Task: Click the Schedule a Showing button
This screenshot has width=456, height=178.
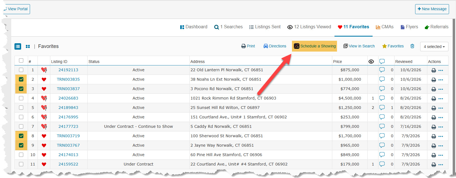Action: [314, 46]
